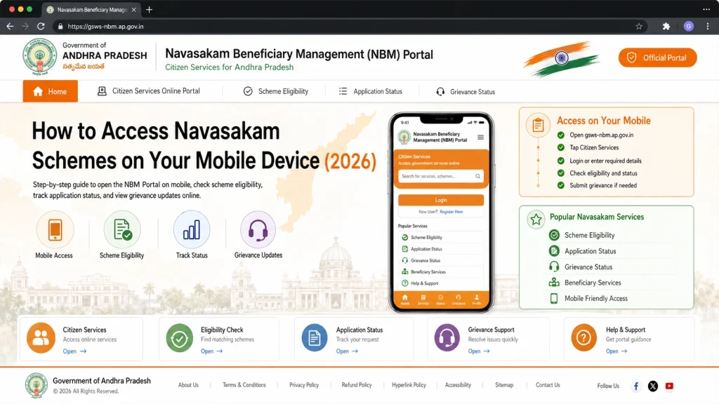Click the Citizen Services people icon card
Screen dimensions: 719x404
pyautogui.click(x=41, y=338)
